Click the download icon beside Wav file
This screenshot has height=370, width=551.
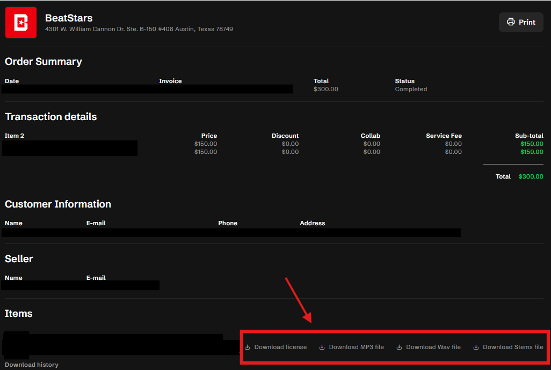[x=399, y=347]
